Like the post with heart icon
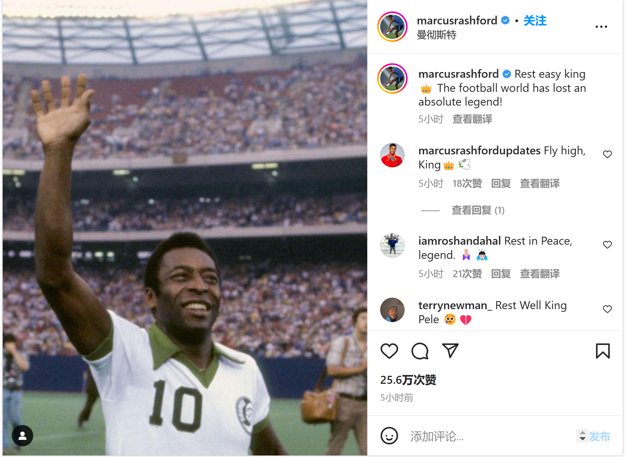This screenshot has width=625, height=457. (389, 351)
